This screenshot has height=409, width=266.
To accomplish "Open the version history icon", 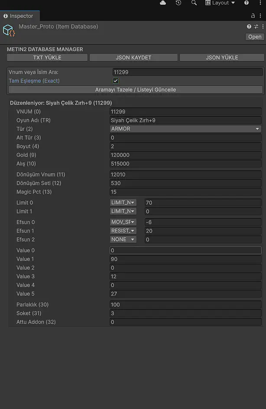I will 178,3.
